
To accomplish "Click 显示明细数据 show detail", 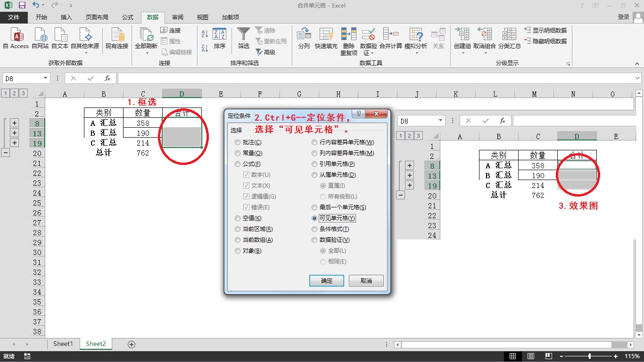I will 545,30.
